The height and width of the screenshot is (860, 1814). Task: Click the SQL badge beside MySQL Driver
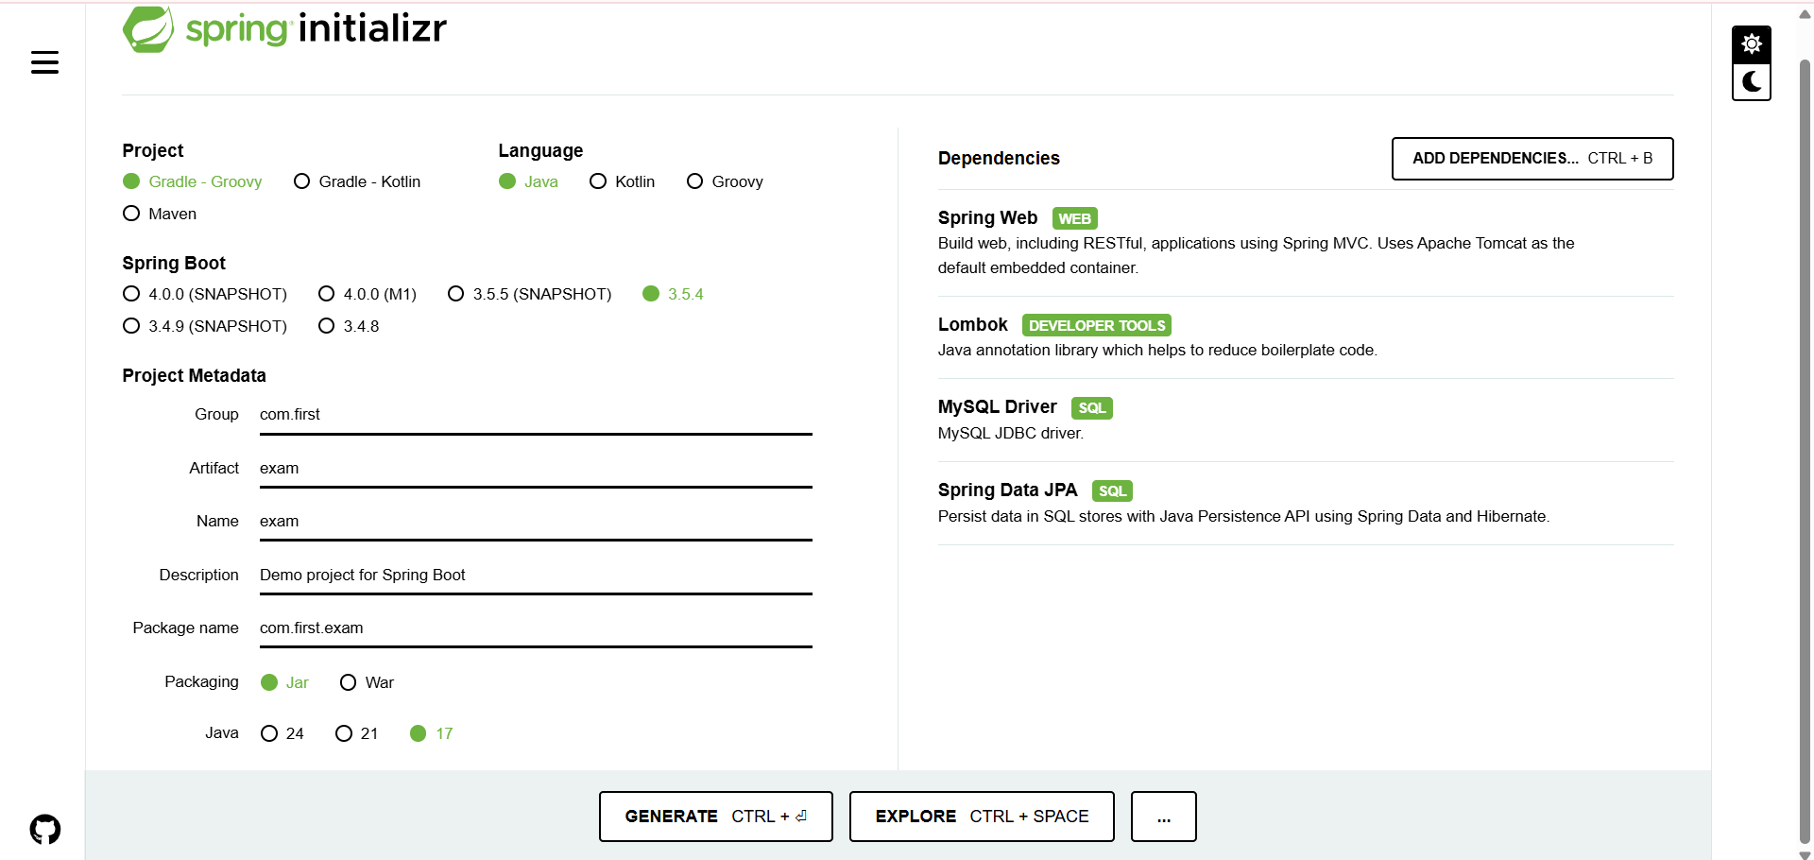[1092, 407]
